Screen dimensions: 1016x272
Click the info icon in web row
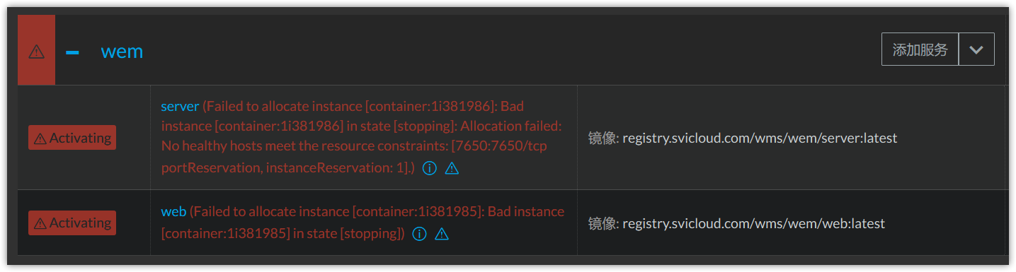click(419, 233)
